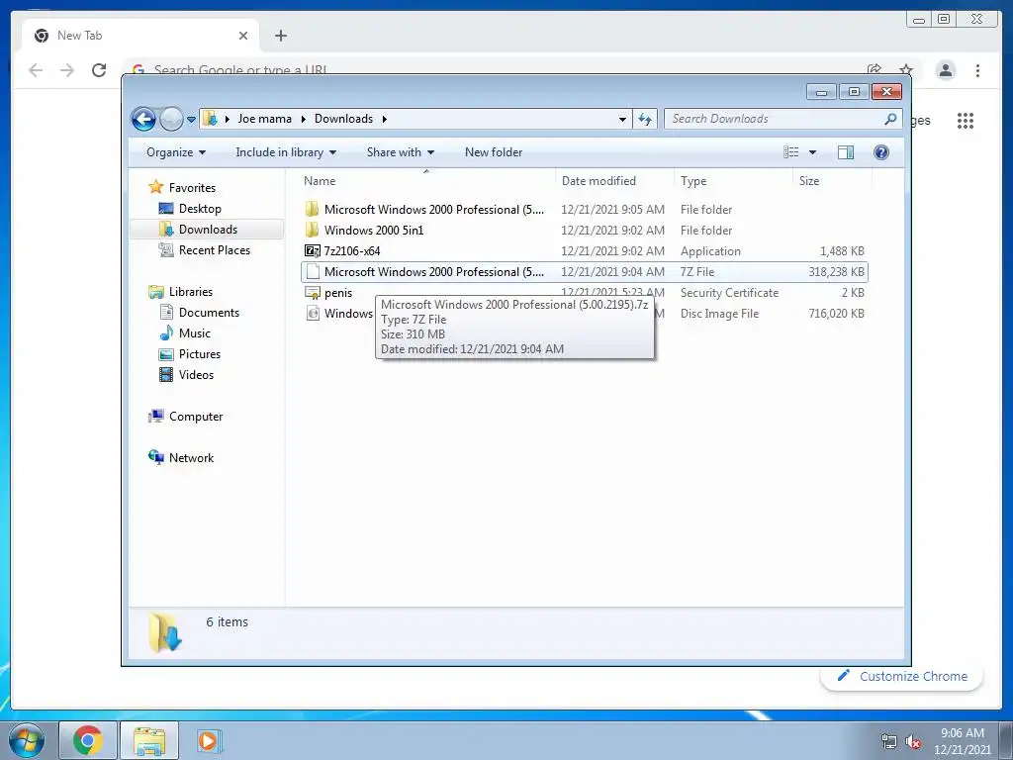Viewport: 1013px width, 760px height.
Task: Bookmark this tab star icon
Action: point(906,69)
